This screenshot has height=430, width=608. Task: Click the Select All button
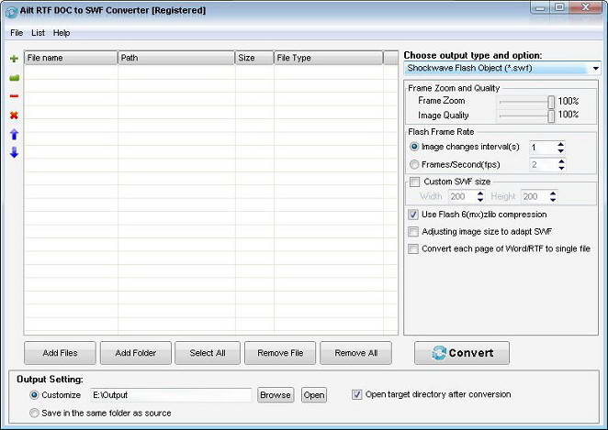[208, 353]
